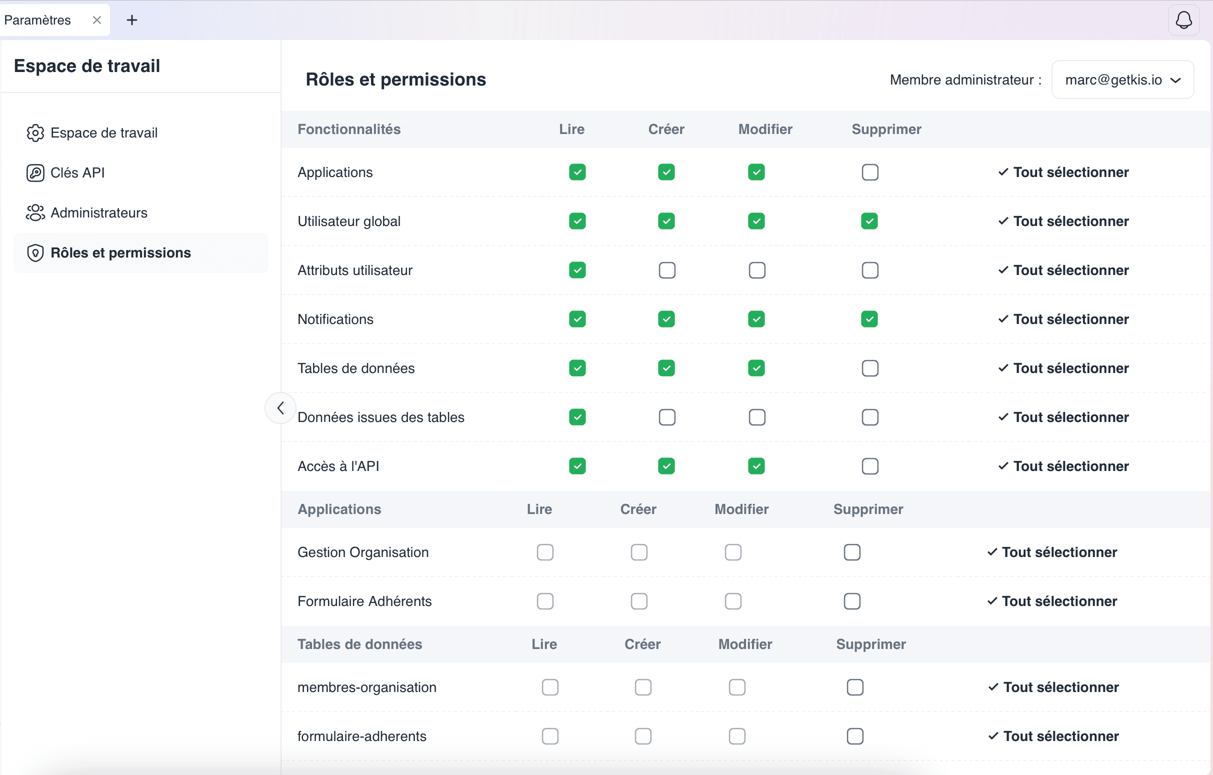Click the Rôles et permissions page heading
The height and width of the screenshot is (775, 1213).
(x=396, y=79)
